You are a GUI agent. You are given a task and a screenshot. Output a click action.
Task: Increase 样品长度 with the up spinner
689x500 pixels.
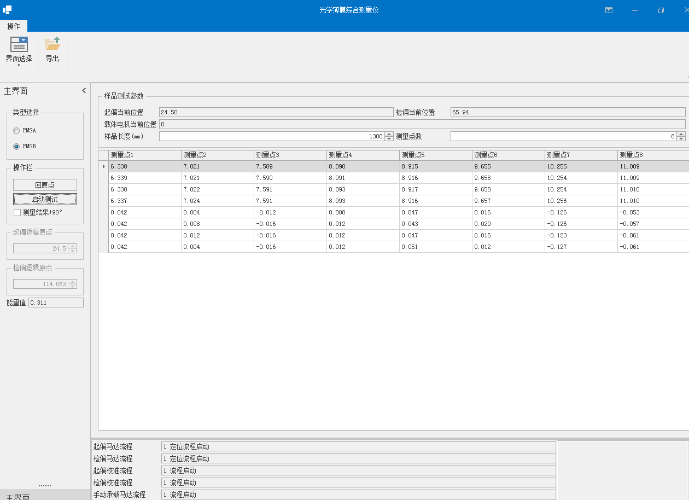point(389,134)
